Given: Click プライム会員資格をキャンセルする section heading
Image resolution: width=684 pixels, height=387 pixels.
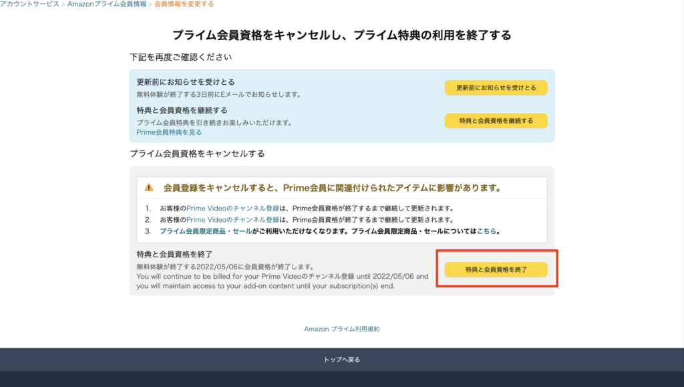Looking at the screenshot, I should point(197,154).
